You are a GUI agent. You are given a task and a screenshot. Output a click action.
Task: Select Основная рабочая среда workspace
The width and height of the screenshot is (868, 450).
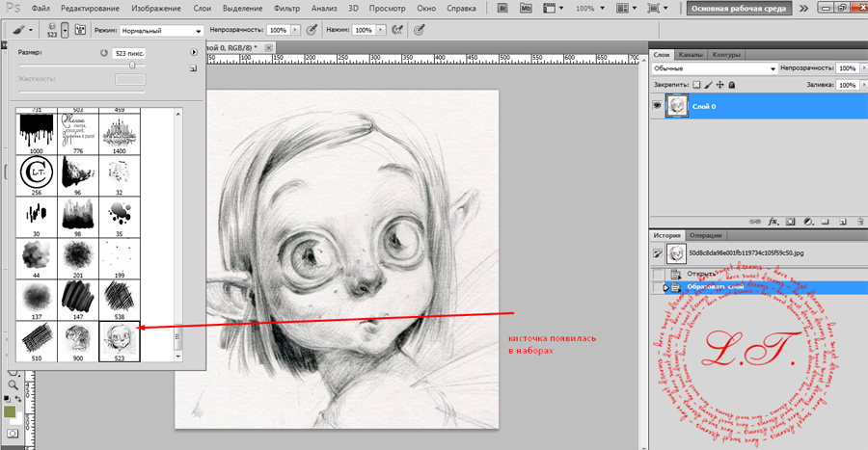pos(739,9)
